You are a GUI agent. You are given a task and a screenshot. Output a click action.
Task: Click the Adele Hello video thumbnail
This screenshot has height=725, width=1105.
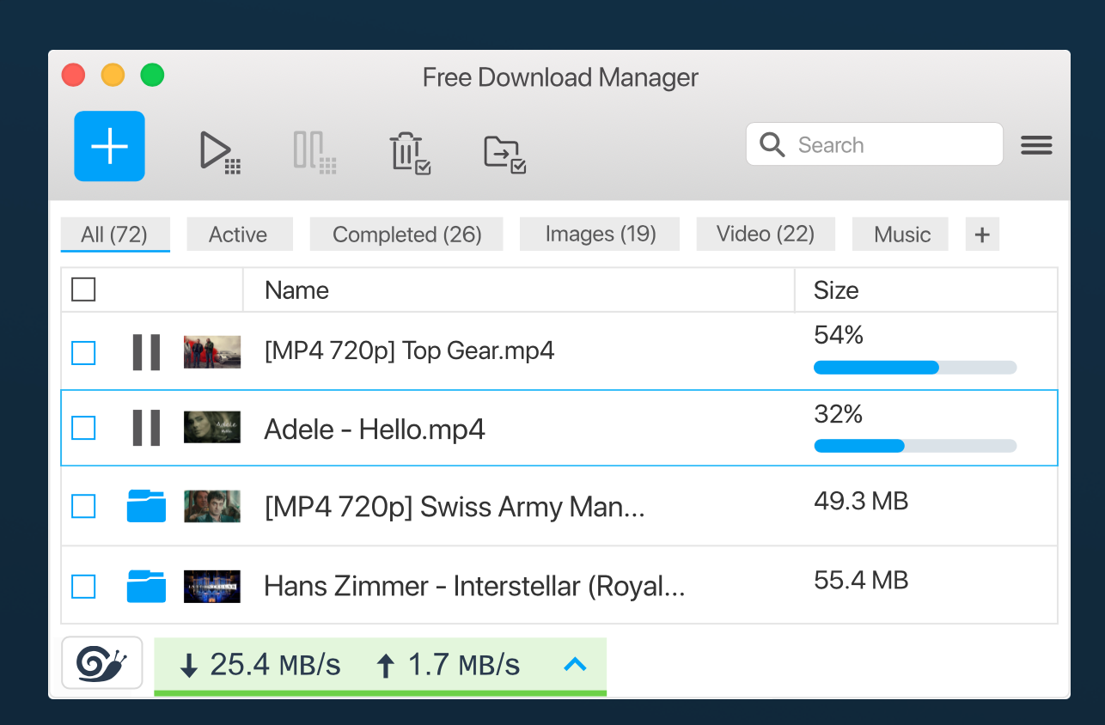coord(212,428)
